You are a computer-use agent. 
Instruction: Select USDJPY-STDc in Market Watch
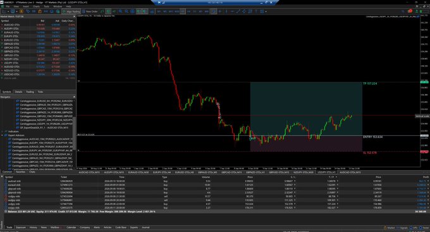coord(38,63)
